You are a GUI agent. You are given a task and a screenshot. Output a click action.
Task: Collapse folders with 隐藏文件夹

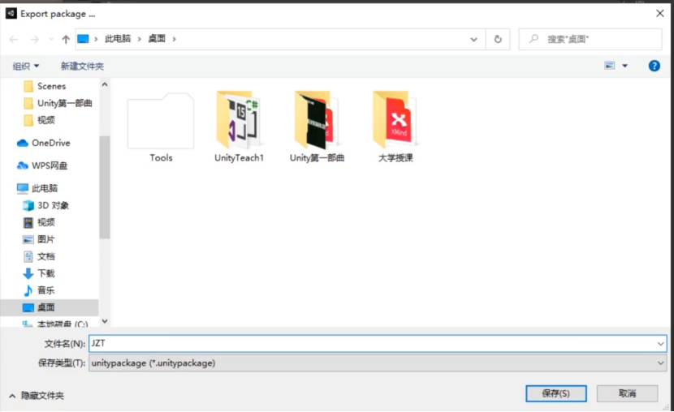37,396
